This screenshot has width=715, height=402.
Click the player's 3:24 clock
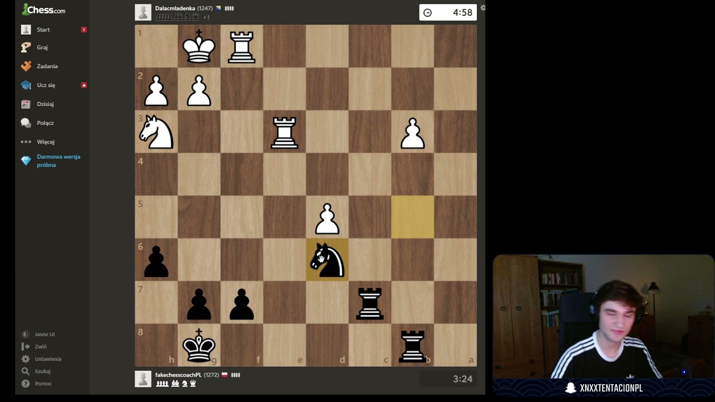pos(448,379)
